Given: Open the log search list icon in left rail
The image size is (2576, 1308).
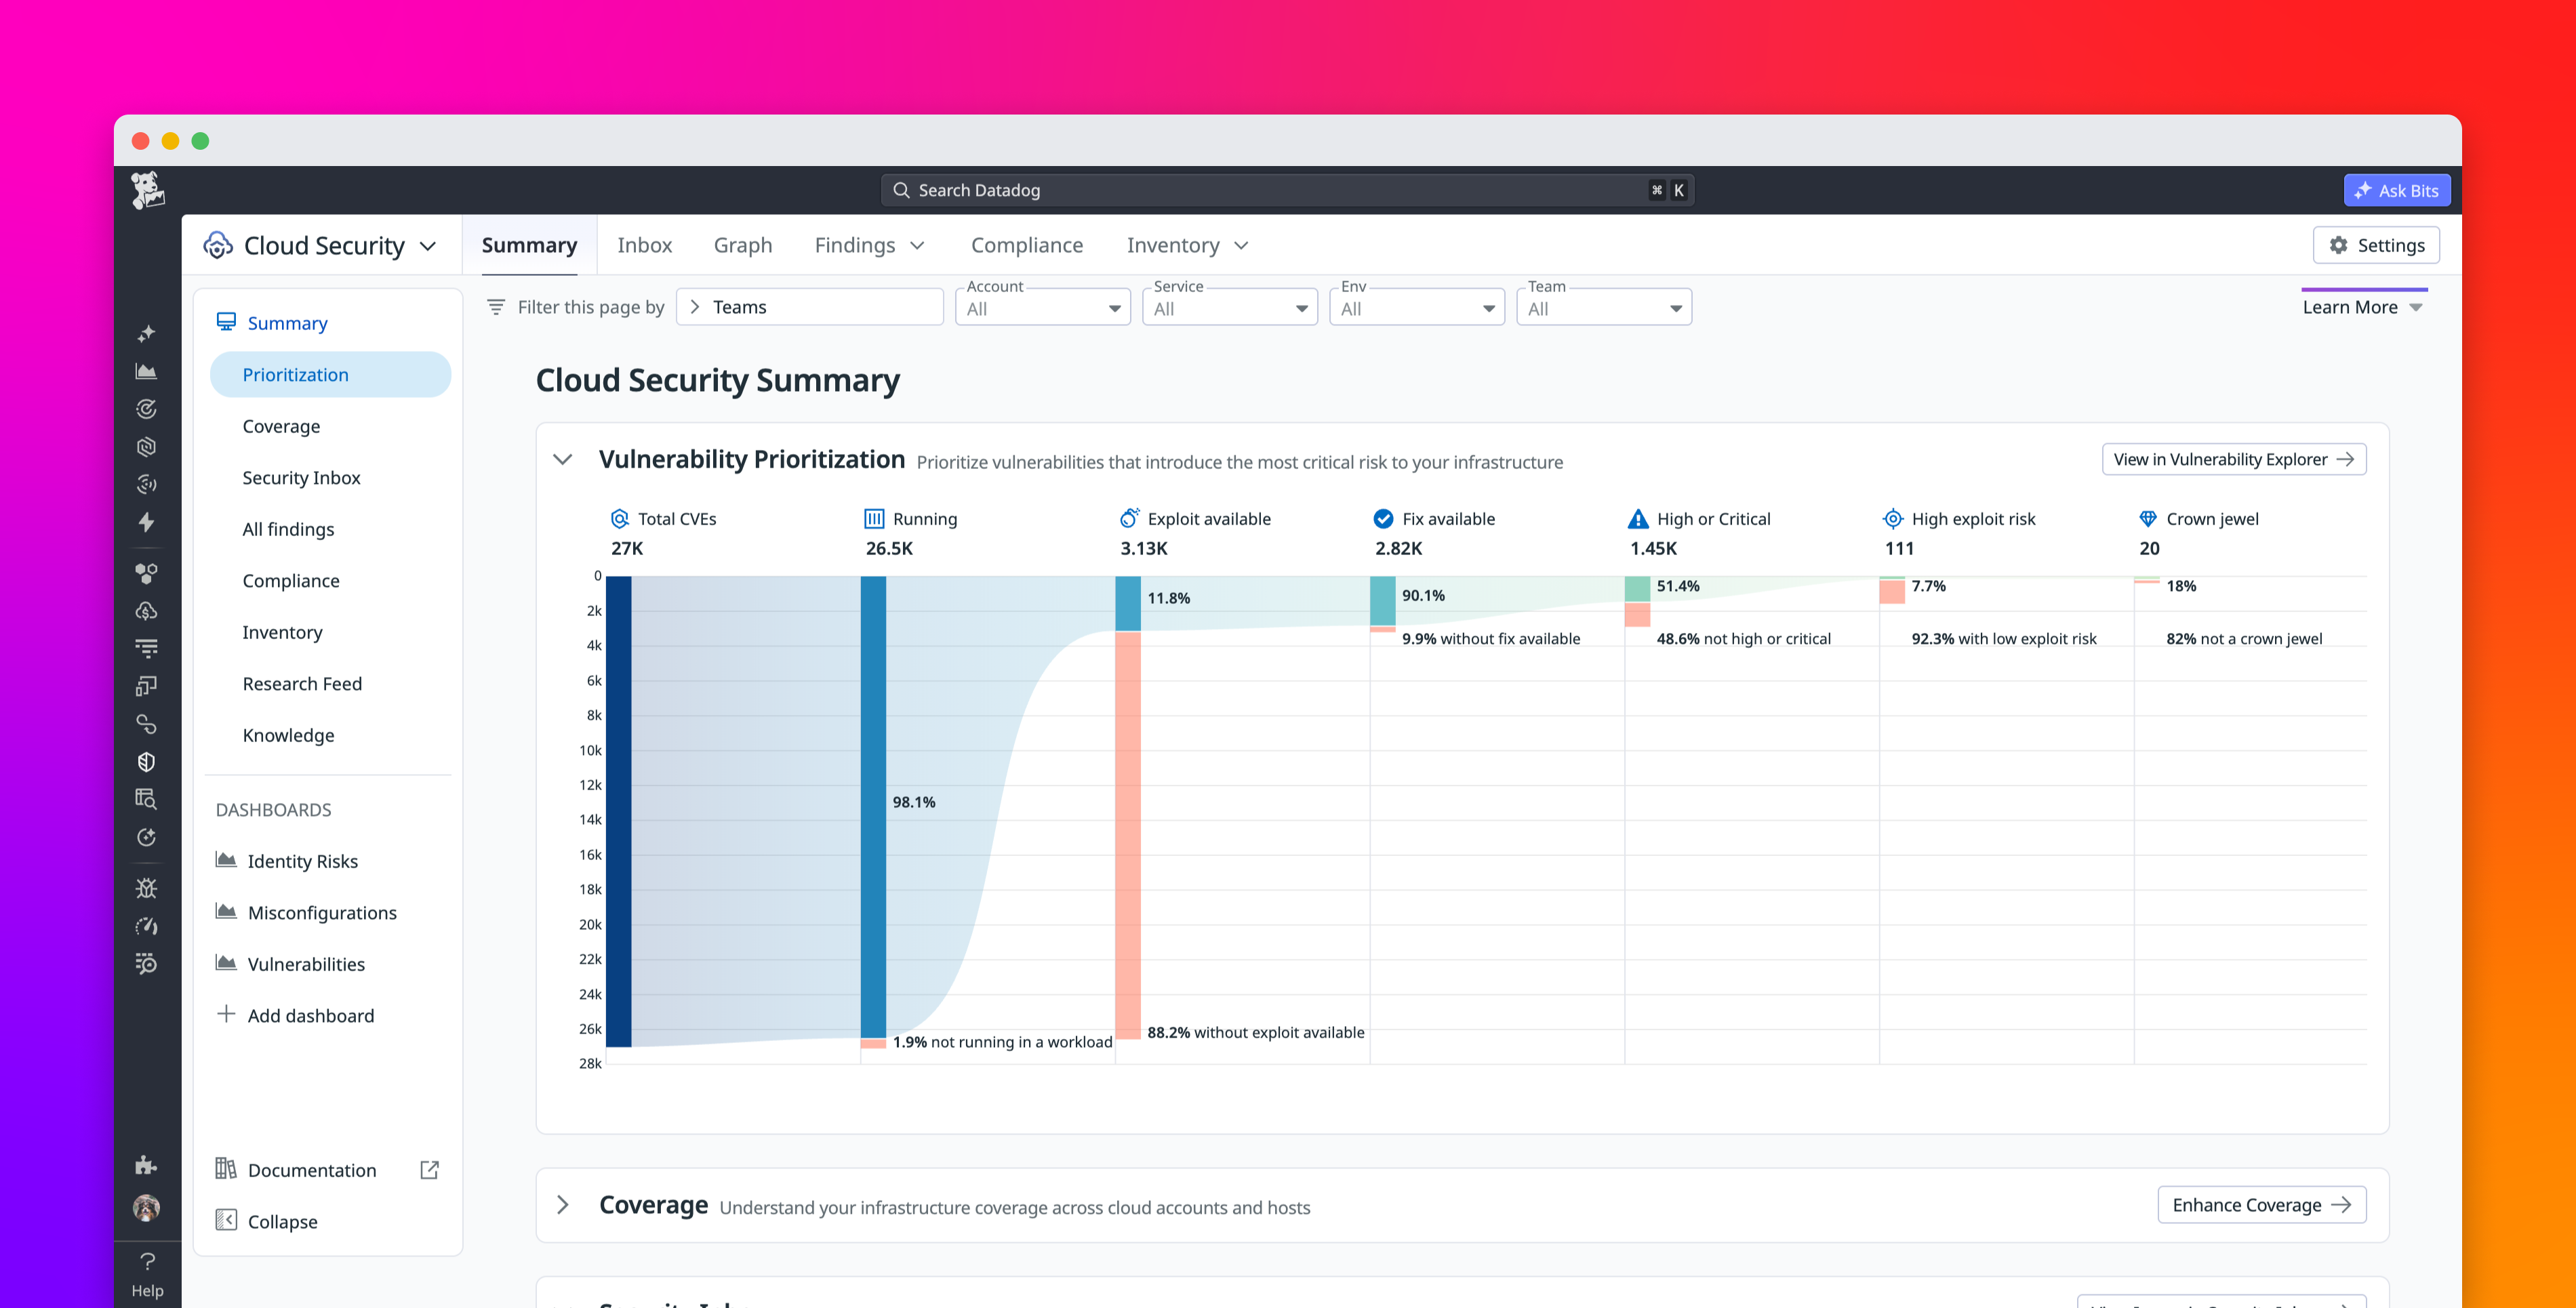Looking at the screenshot, I should click(x=146, y=964).
